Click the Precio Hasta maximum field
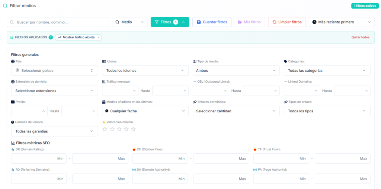Viewport: 381px width, 189px height. point(80,111)
